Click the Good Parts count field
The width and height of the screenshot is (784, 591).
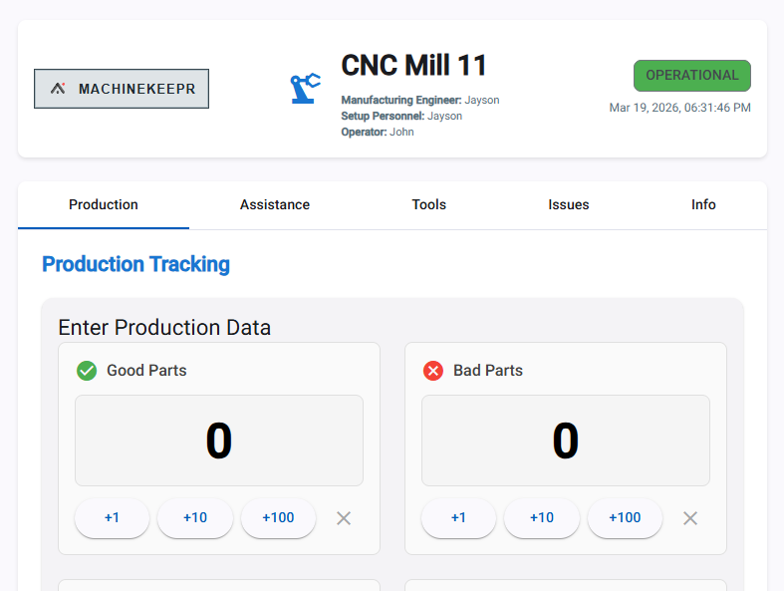pyautogui.click(x=219, y=441)
